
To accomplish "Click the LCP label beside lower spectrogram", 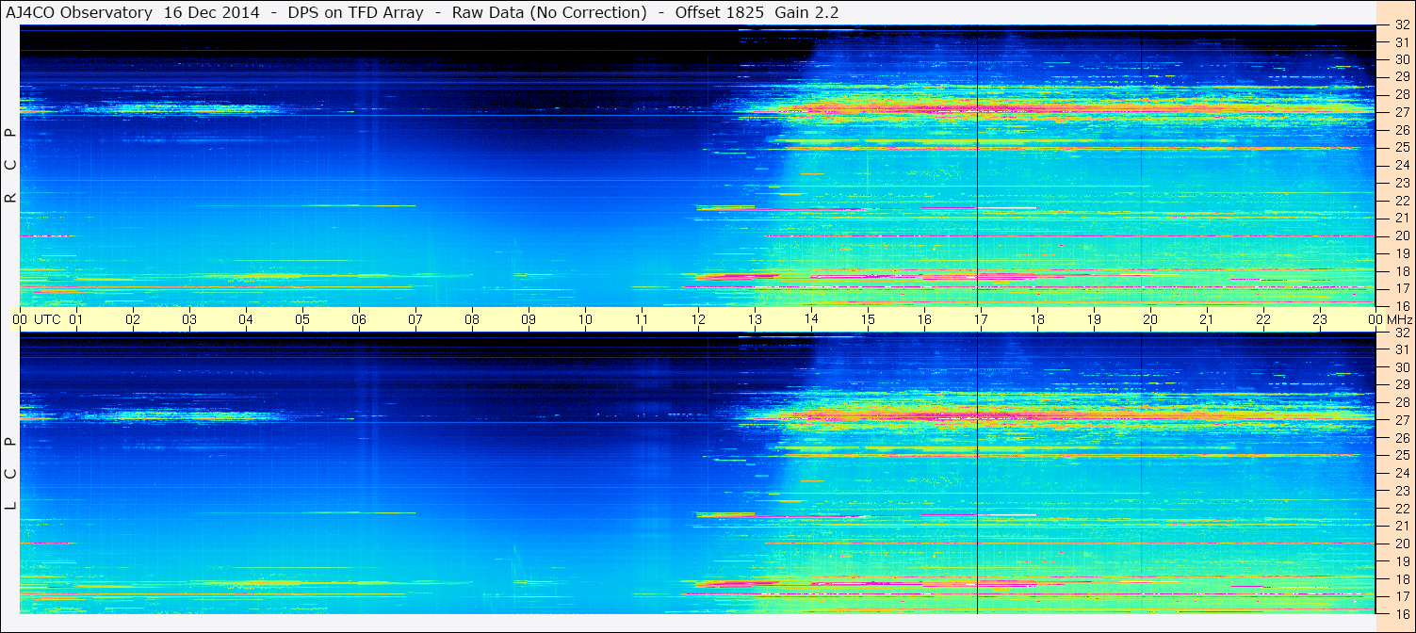I will pyautogui.click(x=10, y=474).
